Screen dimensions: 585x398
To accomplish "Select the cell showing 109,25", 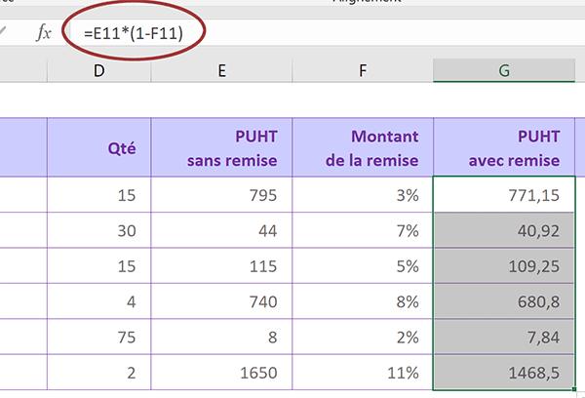I will [504, 265].
